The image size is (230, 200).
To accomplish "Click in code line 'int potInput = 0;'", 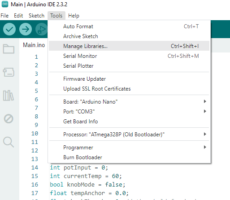I will (79, 168).
